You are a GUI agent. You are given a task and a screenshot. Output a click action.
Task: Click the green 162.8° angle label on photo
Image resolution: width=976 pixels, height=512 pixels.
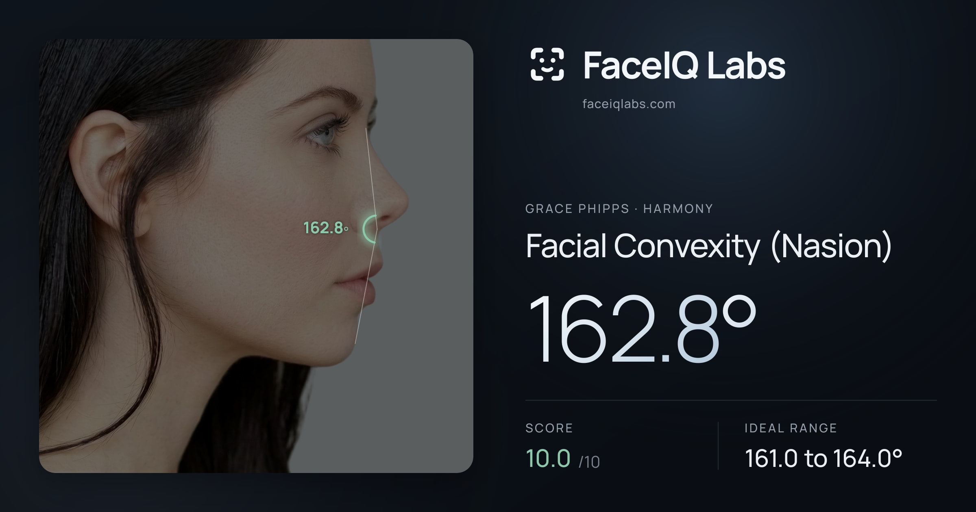point(326,228)
